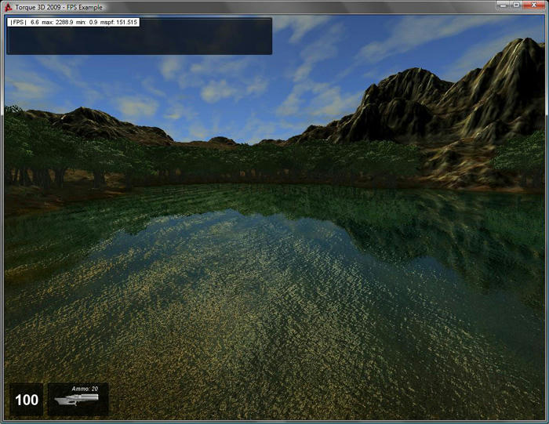Click the health counter showing 100
Screen dimensions: 549x424
pos(27,400)
